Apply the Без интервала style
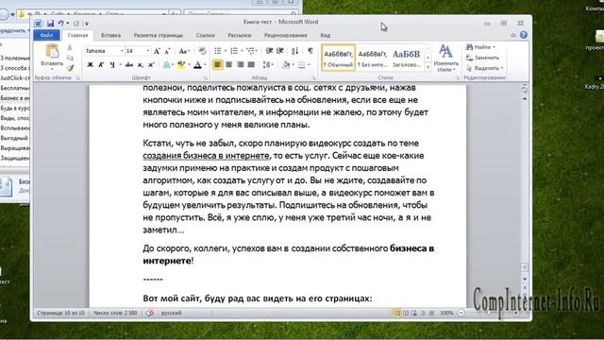The image size is (604, 340). pyautogui.click(x=372, y=58)
